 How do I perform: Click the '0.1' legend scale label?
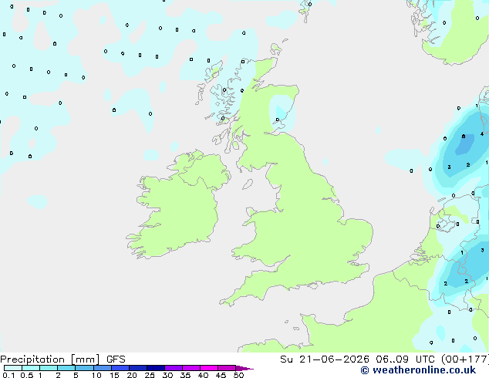[x=8, y=375]
